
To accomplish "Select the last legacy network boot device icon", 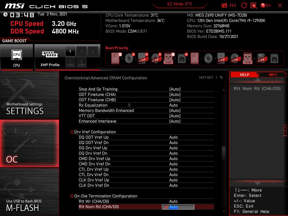I will [274, 58].
